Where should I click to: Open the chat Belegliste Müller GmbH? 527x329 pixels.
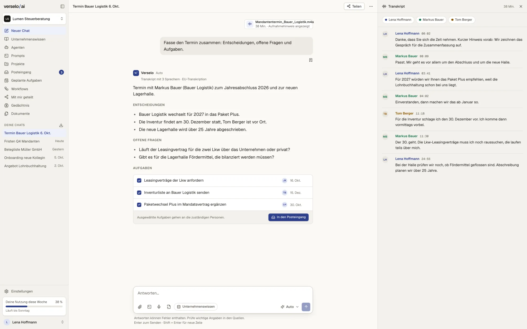point(34,149)
